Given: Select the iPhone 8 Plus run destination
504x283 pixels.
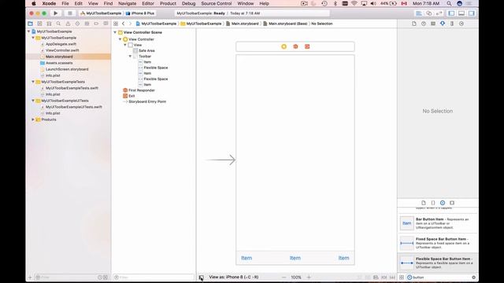Looking at the screenshot, I should tap(140, 13).
